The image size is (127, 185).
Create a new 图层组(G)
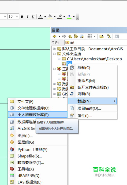pos(38,142)
